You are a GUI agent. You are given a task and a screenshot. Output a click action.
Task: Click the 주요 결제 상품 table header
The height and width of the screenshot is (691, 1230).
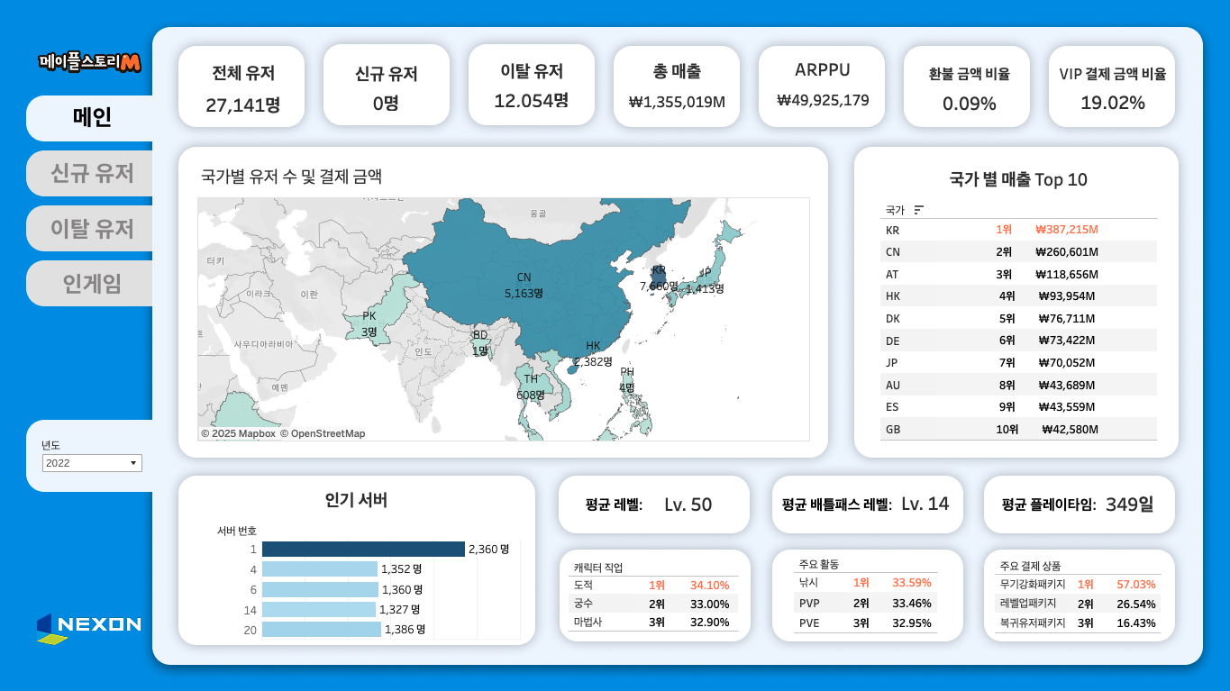click(x=1030, y=566)
